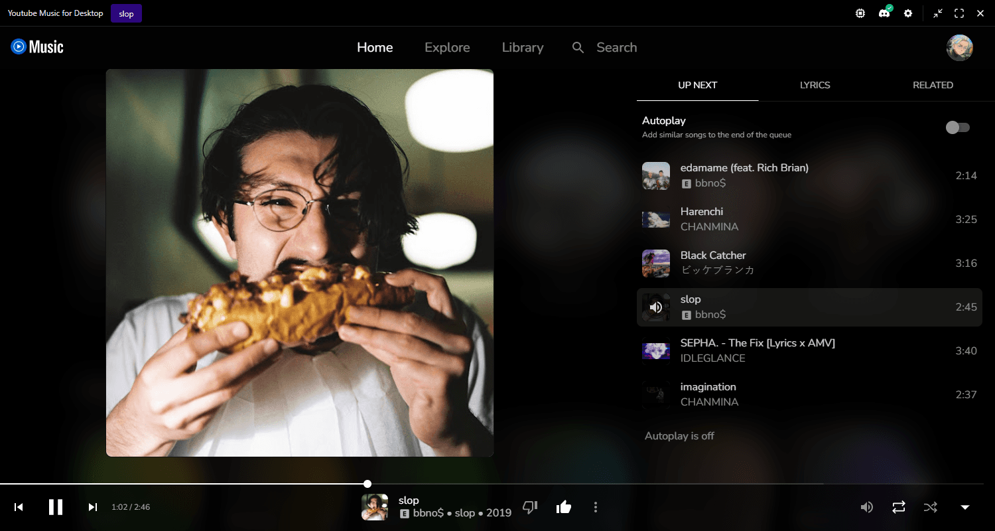Open ビッケブランカ artist link
This screenshot has width=995, height=531.
[x=718, y=271]
